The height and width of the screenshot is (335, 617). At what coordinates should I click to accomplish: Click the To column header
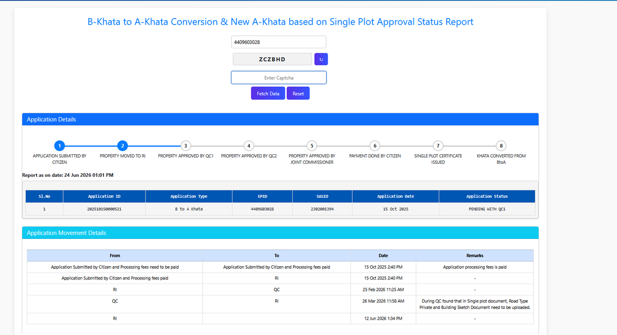[277, 255]
